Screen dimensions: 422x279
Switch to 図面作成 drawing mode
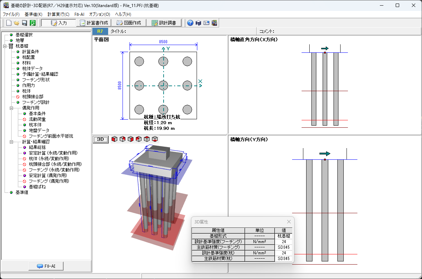[129, 23]
